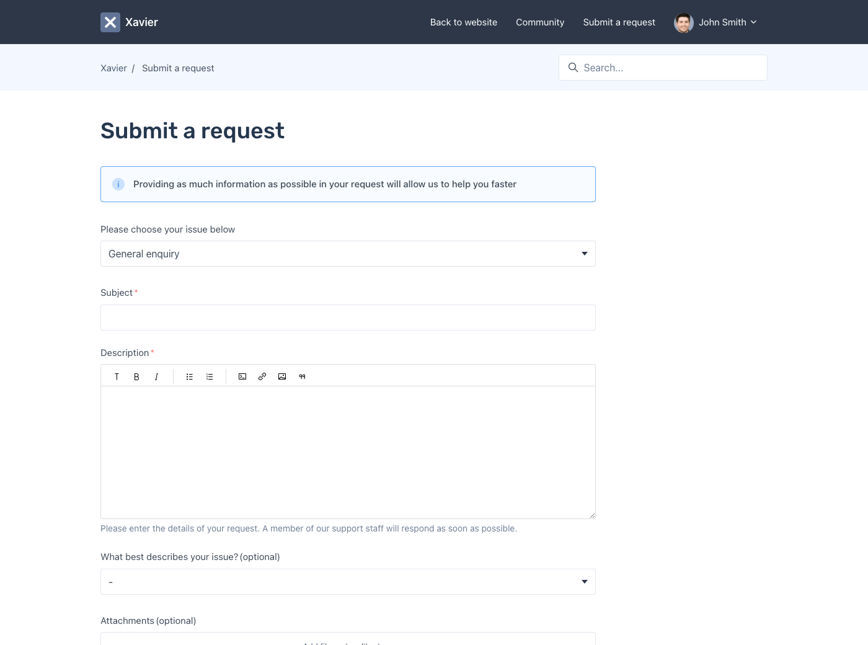Click the 'Back to website' link
Image resolution: width=868 pixels, height=645 pixels.
click(464, 22)
